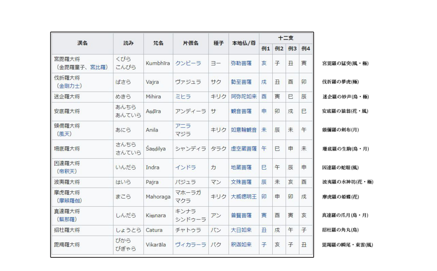The image size is (437, 271).
Task: Click blue 戌 link in 伐折羅大将 row
Action: click(x=264, y=82)
